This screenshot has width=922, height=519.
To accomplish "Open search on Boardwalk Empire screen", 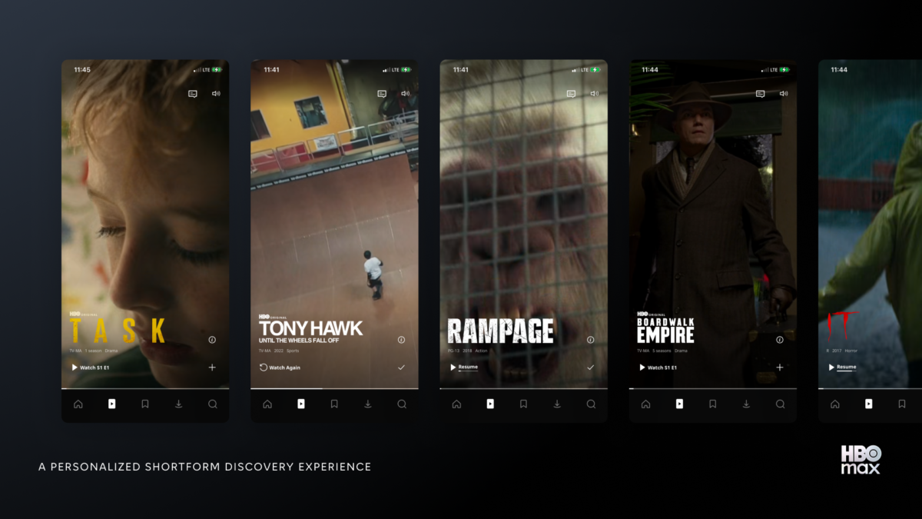I will (780, 404).
